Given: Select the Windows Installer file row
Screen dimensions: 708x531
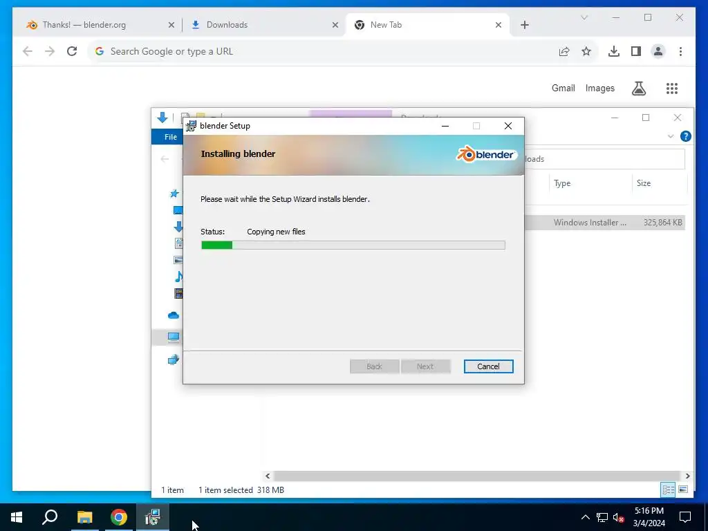Looking at the screenshot, I should click(605, 223).
